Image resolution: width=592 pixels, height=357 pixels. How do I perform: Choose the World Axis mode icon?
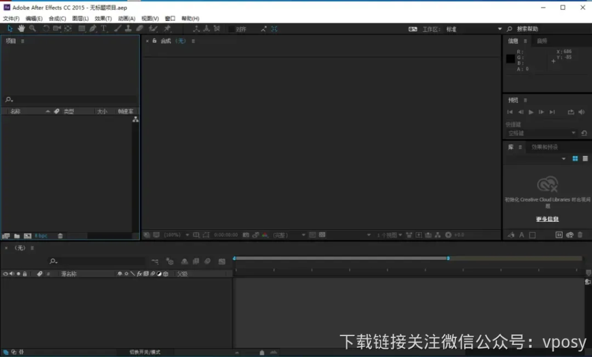pyautogui.click(x=206, y=29)
